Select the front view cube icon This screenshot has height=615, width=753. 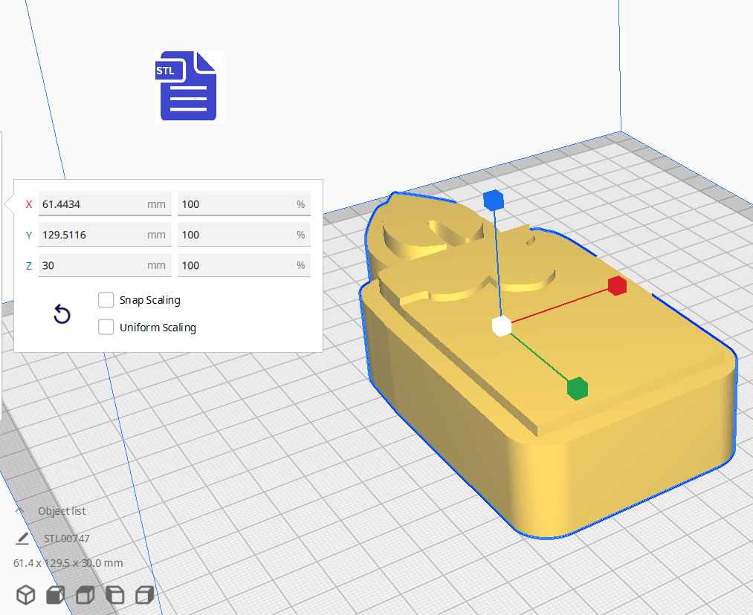click(55, 595)
